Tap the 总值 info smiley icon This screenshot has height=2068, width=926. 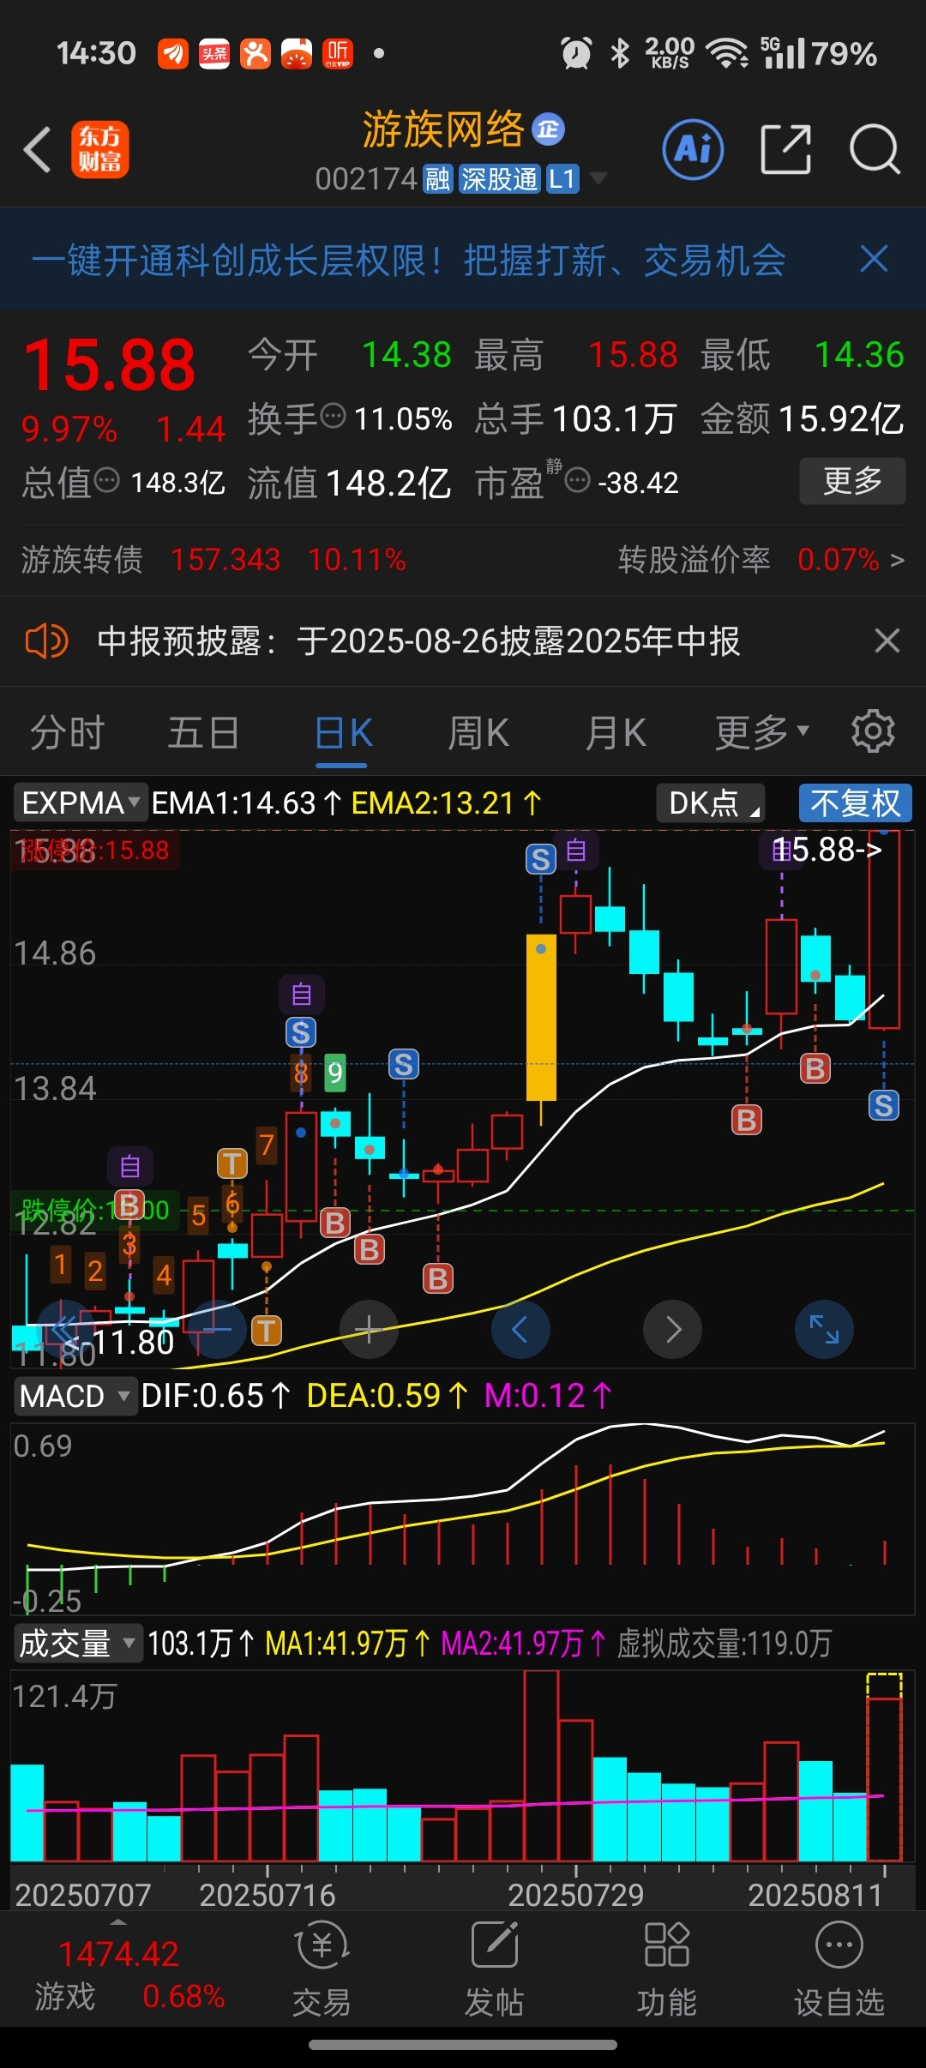[106, 480]
